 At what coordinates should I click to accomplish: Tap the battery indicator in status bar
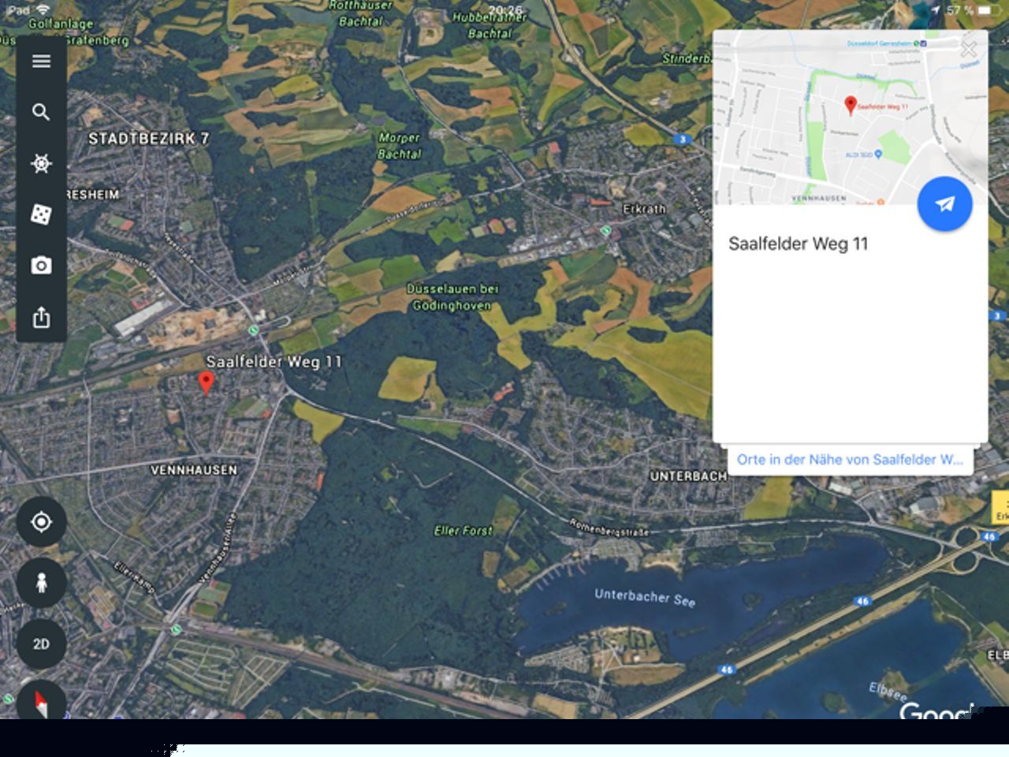coord(985,10)
